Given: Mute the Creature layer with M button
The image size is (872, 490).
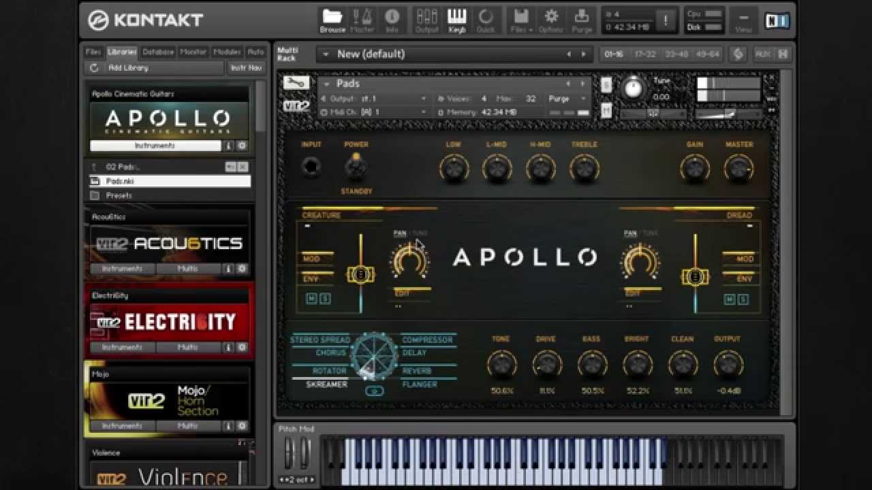Looking at the screenshot, I should pos(312,299).
